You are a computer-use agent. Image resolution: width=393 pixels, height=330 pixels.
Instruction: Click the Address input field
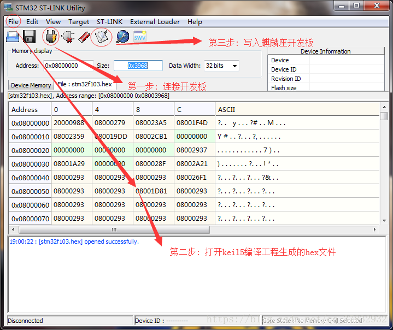[68, 66]
